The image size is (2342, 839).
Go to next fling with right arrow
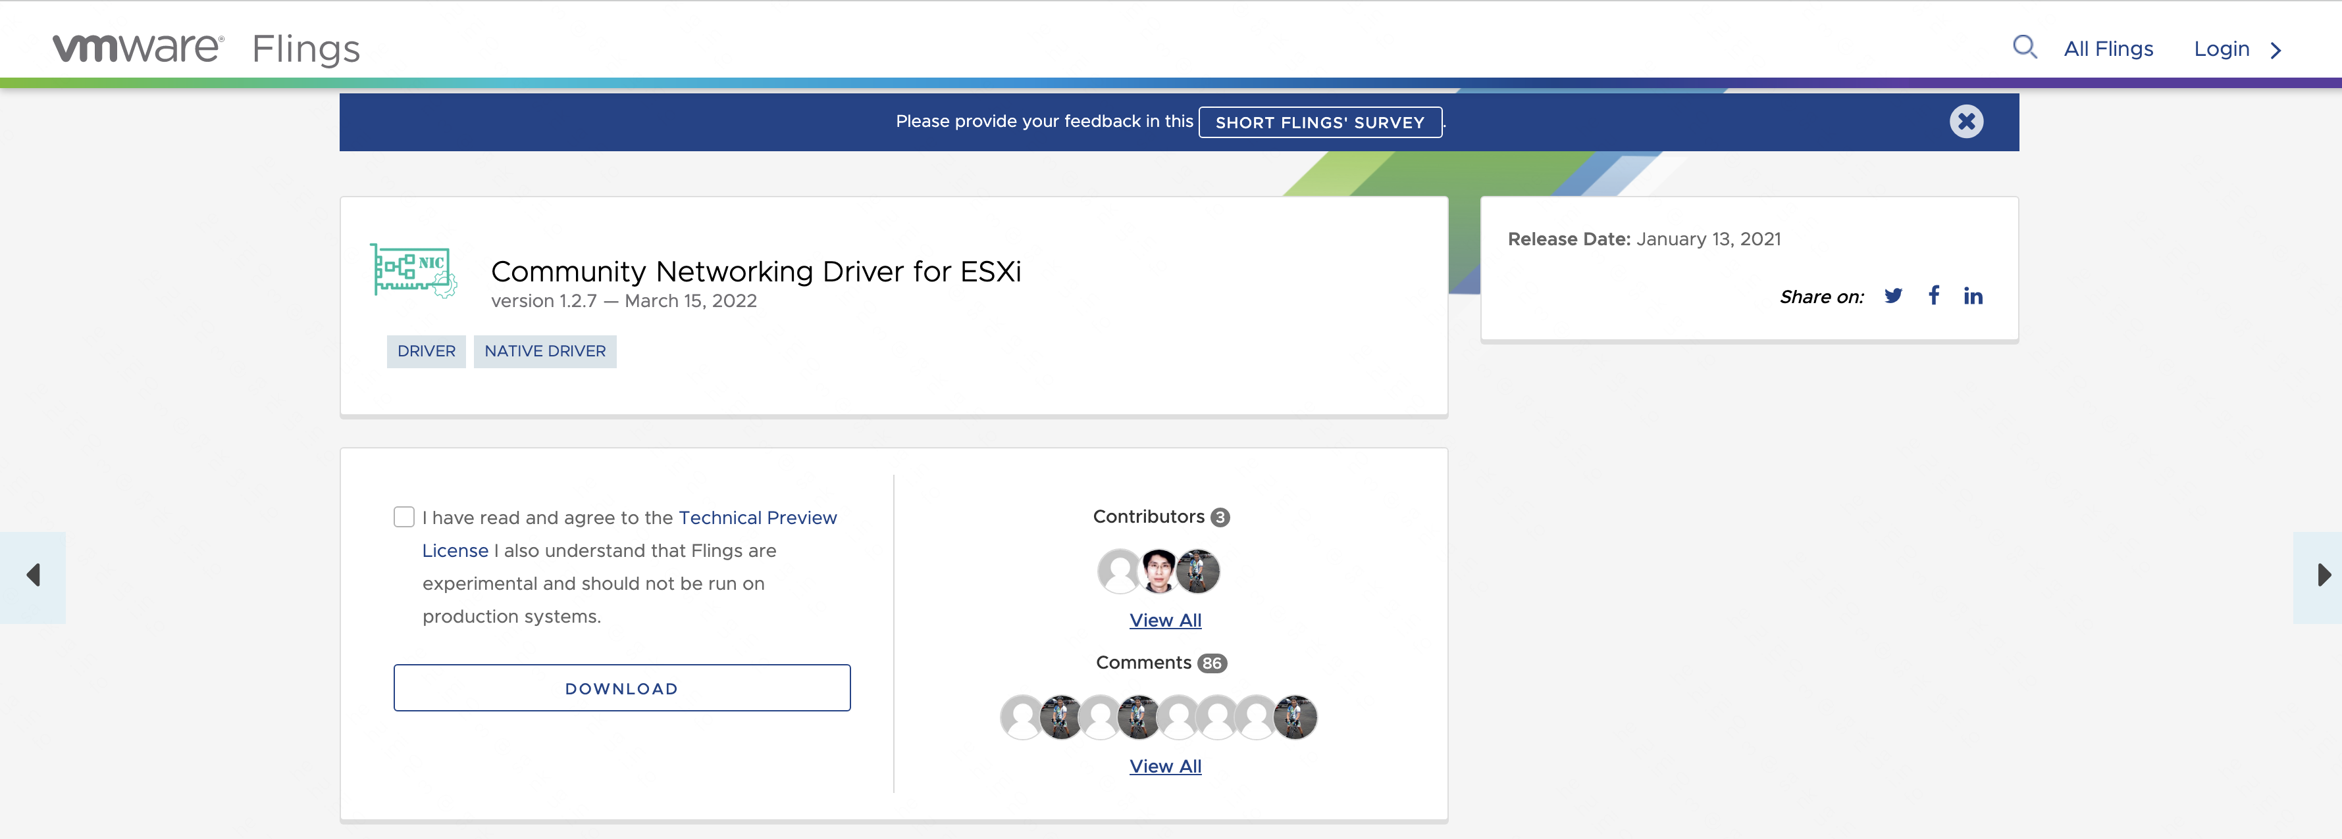click(2316, 576)
